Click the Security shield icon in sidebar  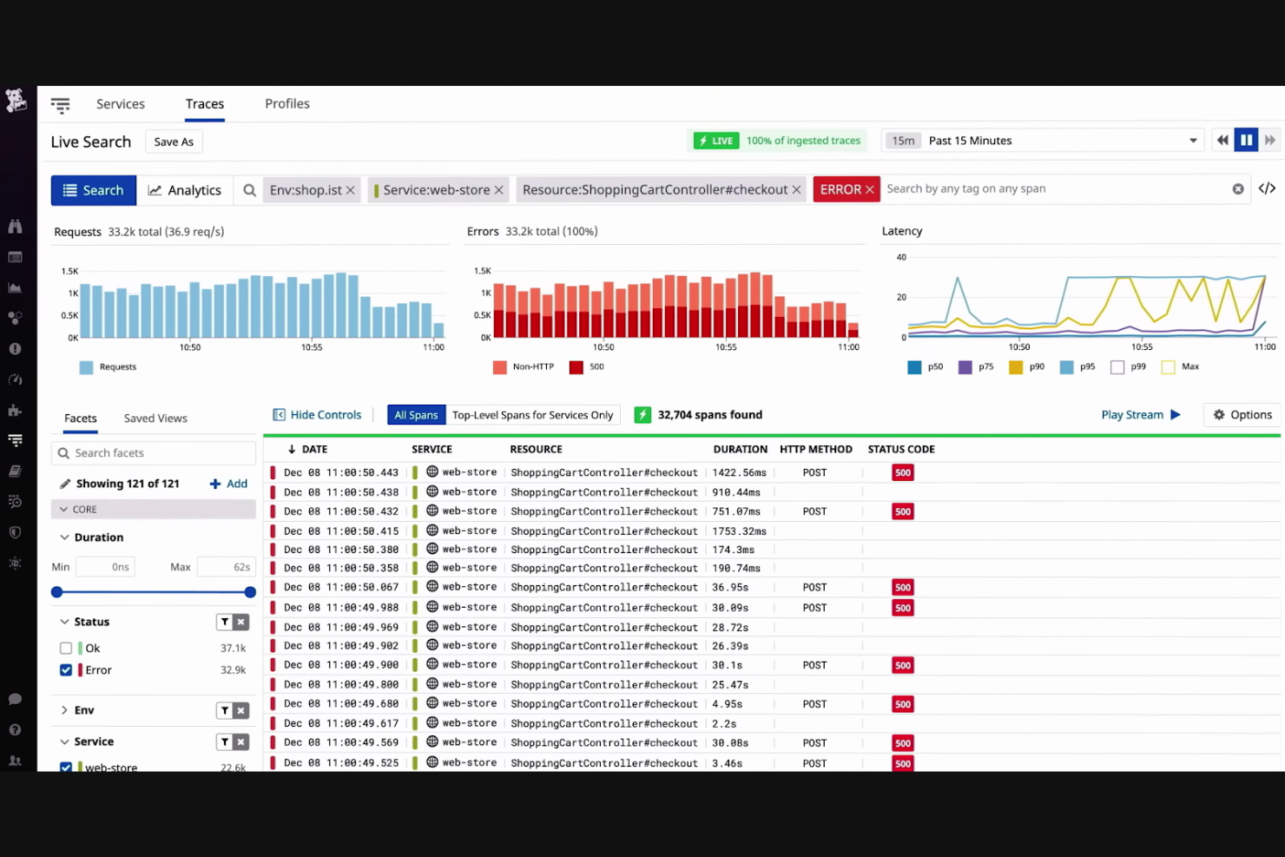click(x=16, y=532)
